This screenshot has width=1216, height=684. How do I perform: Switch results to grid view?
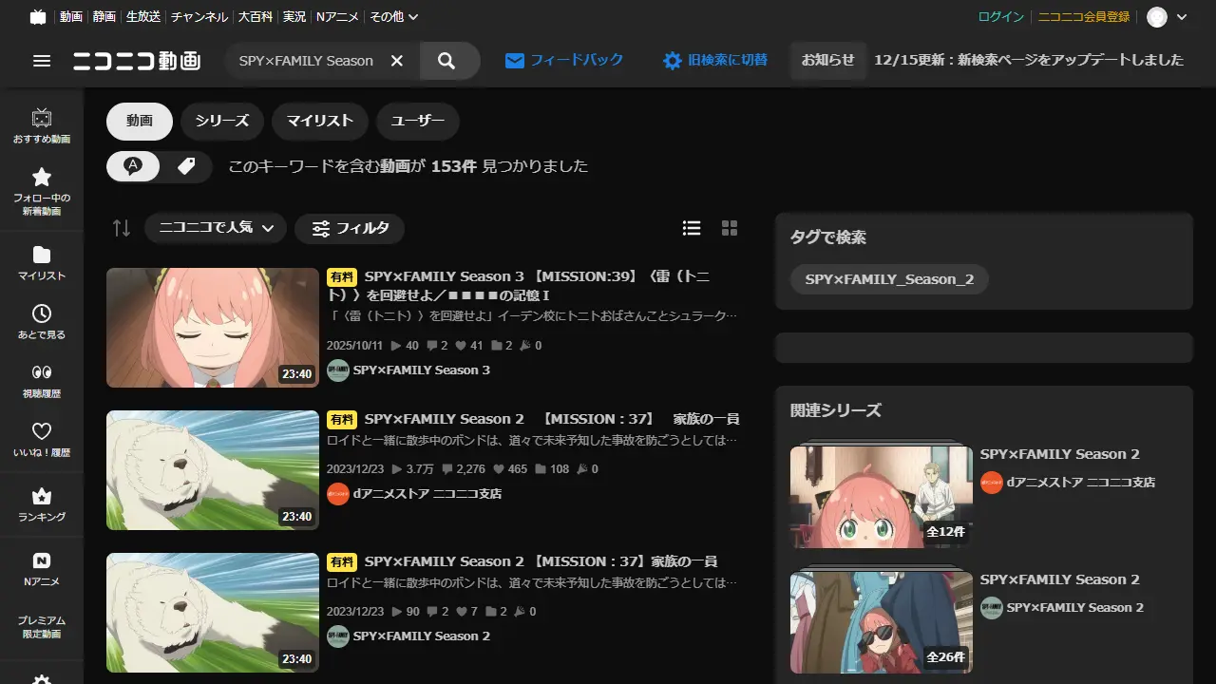click(730, 228)
